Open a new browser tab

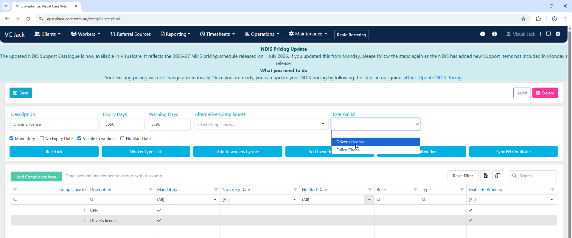point(87,6)
